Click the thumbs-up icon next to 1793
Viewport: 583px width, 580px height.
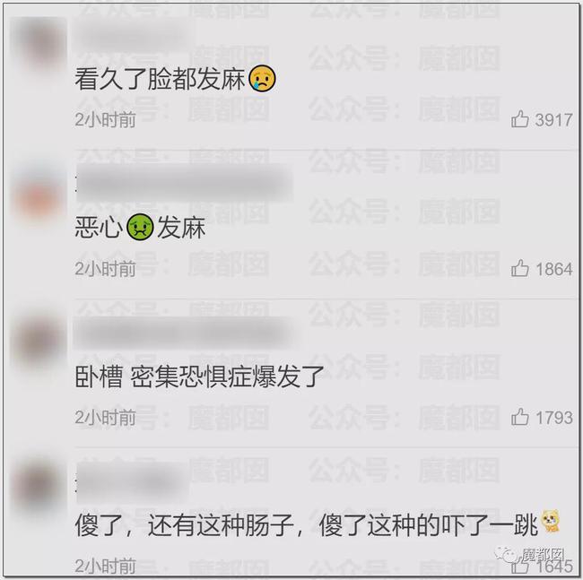coord(520,417)
